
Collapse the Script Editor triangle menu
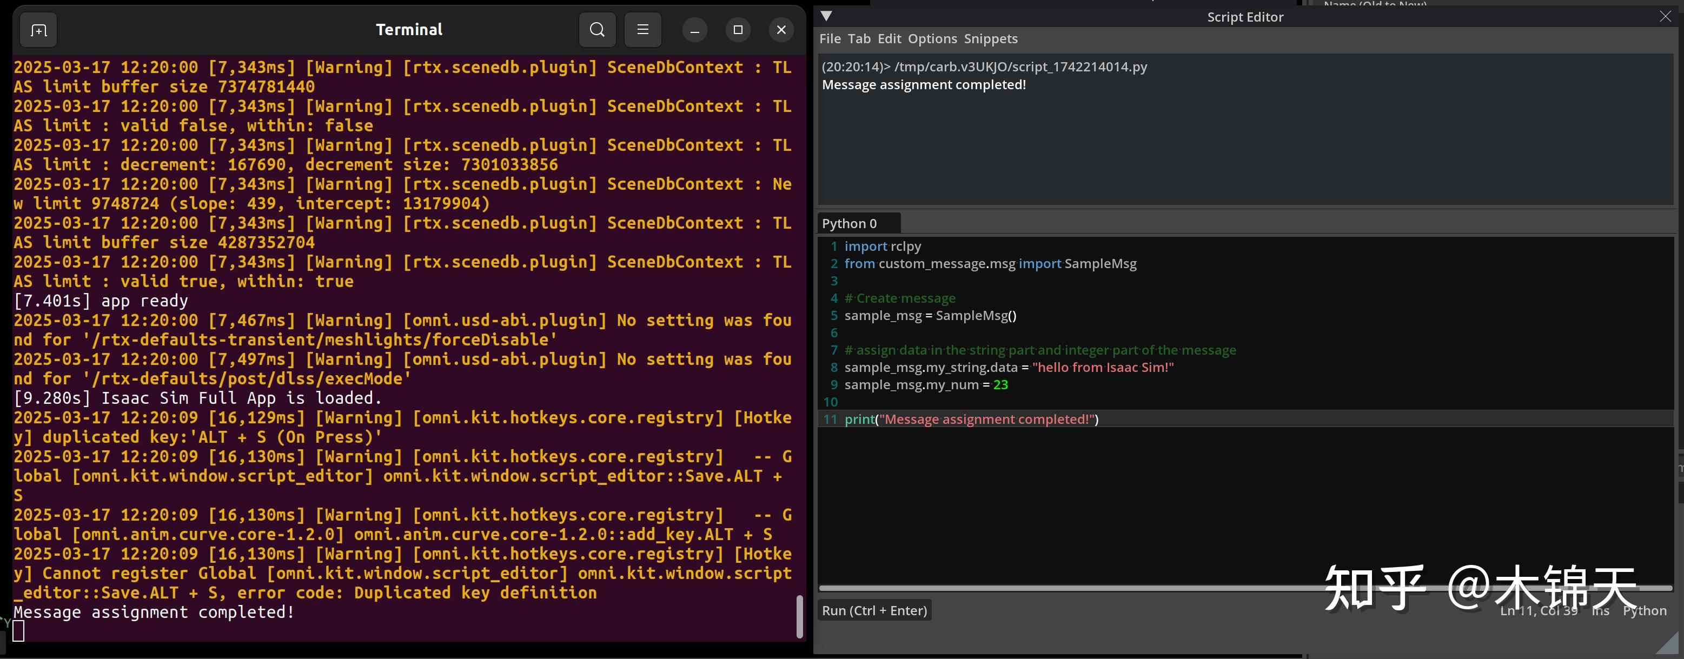point(826,16)
